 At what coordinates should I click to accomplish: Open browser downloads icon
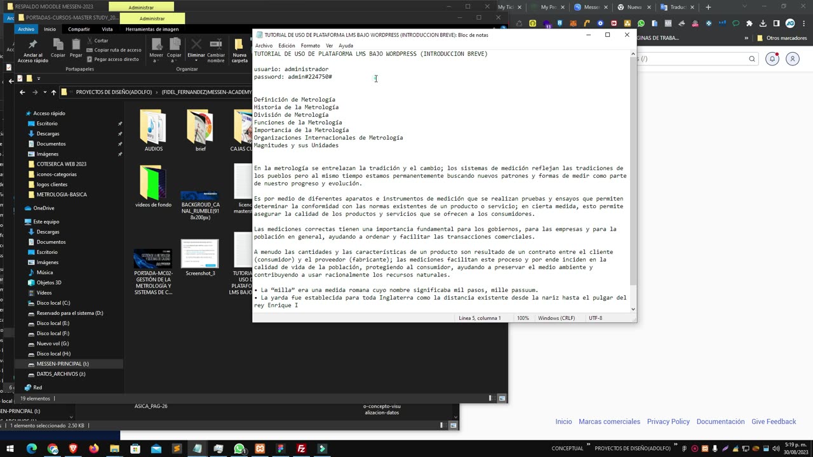[x=763, y=23]
